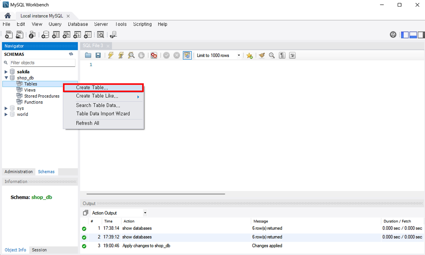
Task: Expand the sakila schema
Action: pos(6,72)
